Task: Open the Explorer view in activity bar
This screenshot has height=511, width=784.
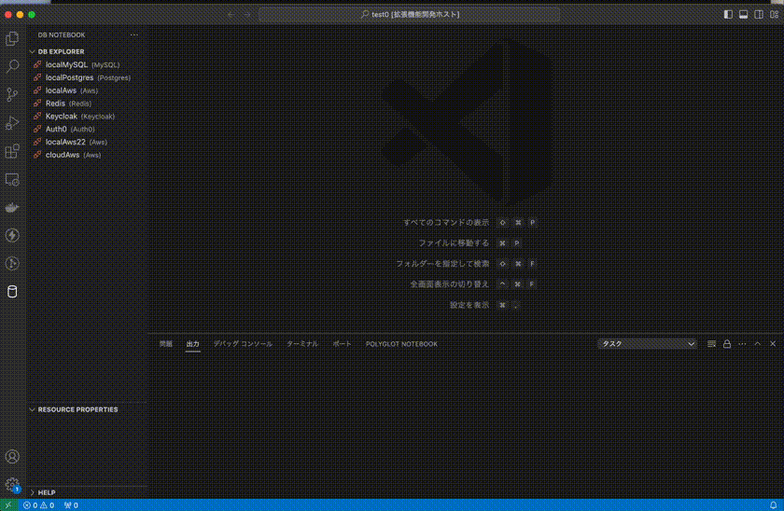Action: [12, 38]
